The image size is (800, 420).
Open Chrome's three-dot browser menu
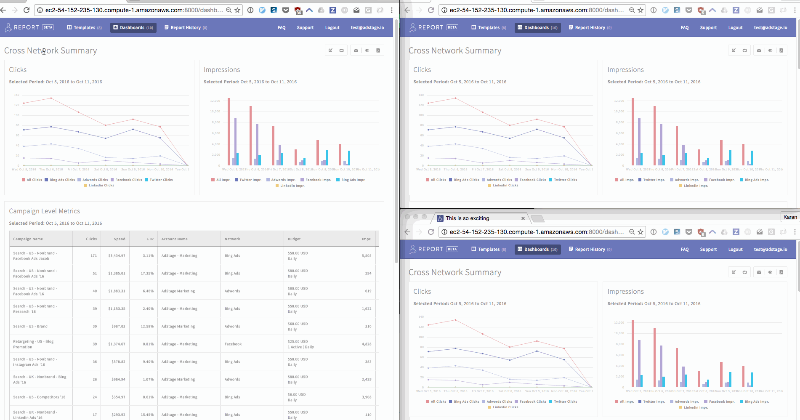(392, 10)
